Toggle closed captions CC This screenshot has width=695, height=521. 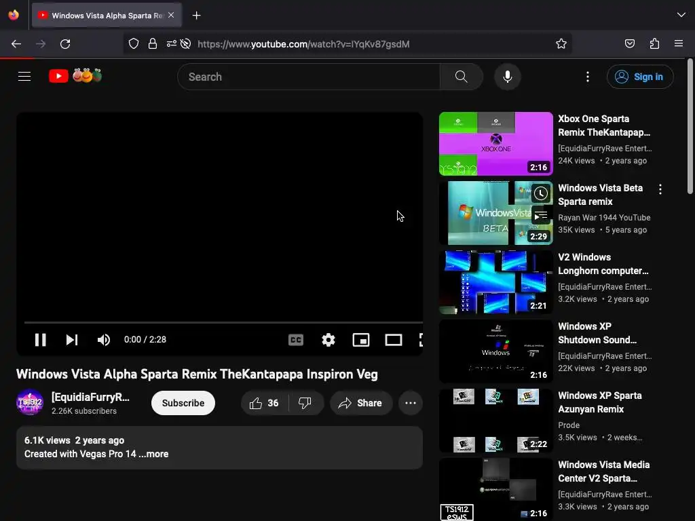pyautogui.click(x=296, y=340)
